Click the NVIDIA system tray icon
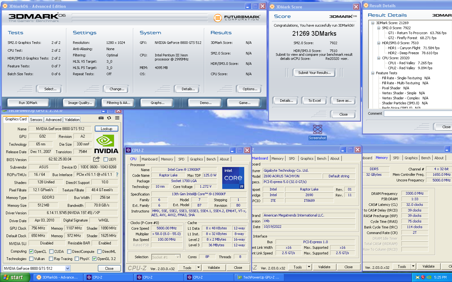This screenshot has width=452, height=282. point(428,277)
